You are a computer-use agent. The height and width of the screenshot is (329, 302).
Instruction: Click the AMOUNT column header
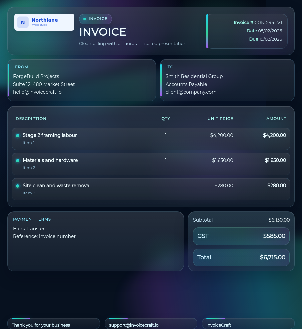click(276, 119)
